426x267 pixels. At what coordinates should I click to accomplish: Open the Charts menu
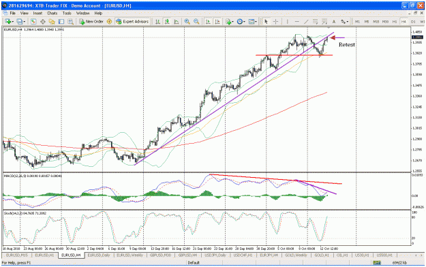[x=52, y=13]
